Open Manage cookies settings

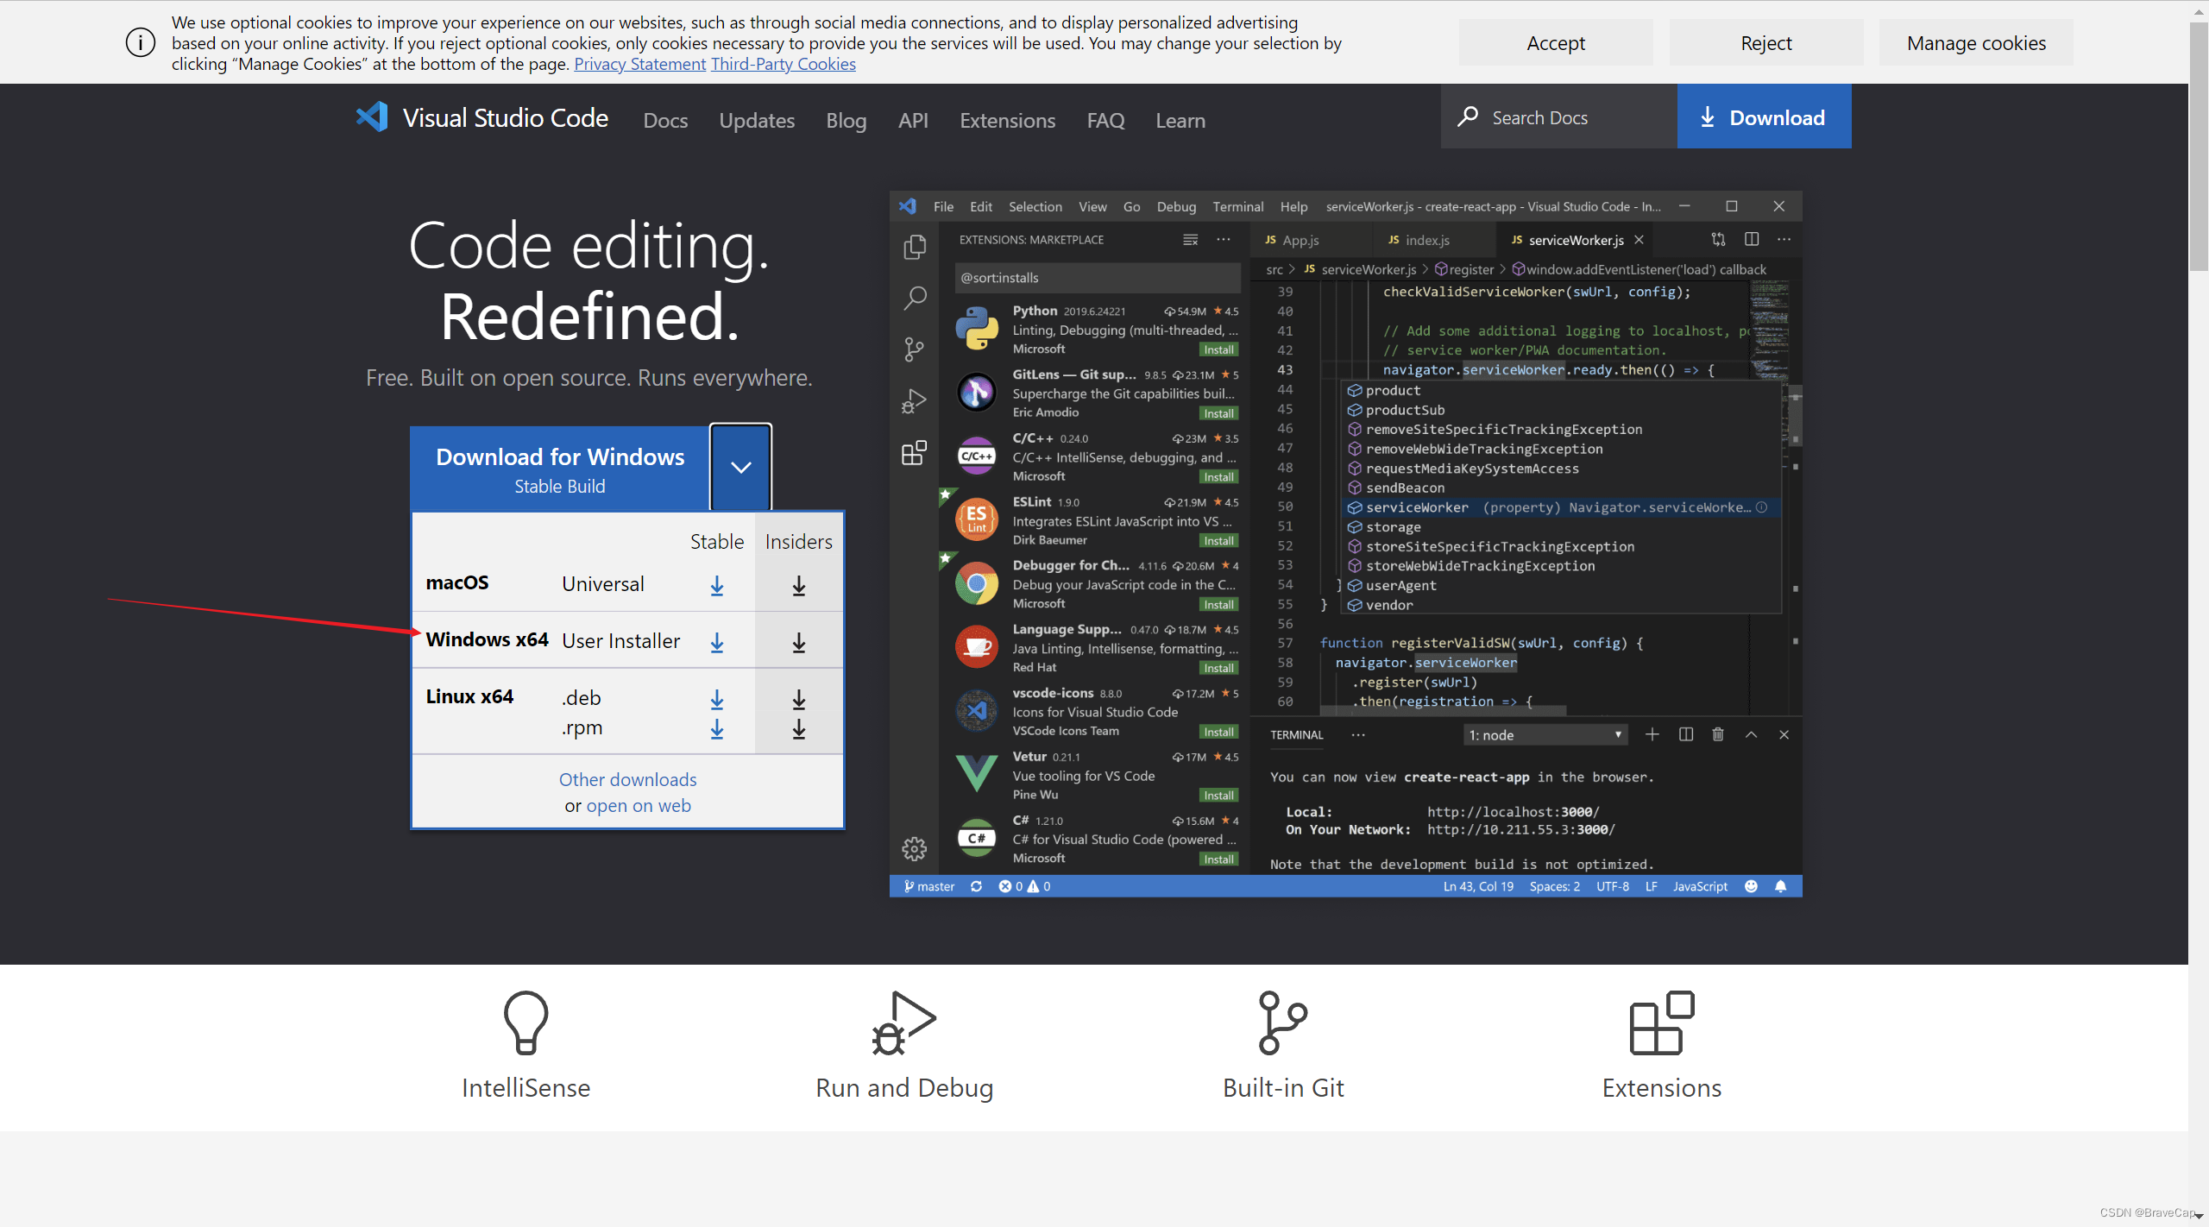pyautogui.click(x=1976, y=42)
